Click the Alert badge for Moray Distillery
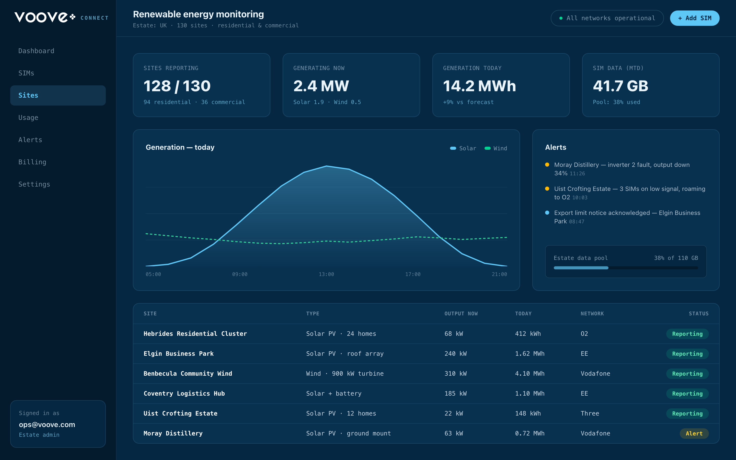736x460 pixels. tap(694, 433)
